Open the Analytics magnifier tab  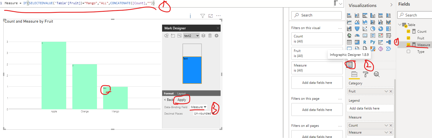(377, 74)
